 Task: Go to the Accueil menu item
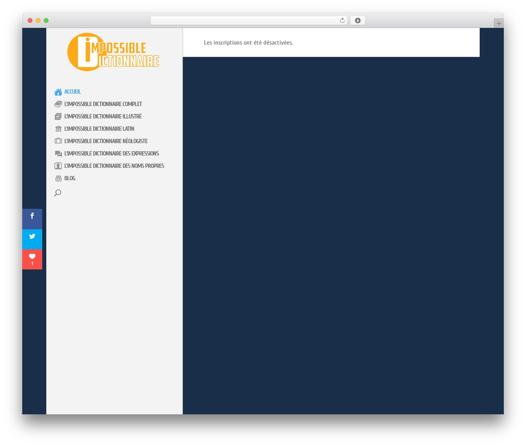click(73, 92)
